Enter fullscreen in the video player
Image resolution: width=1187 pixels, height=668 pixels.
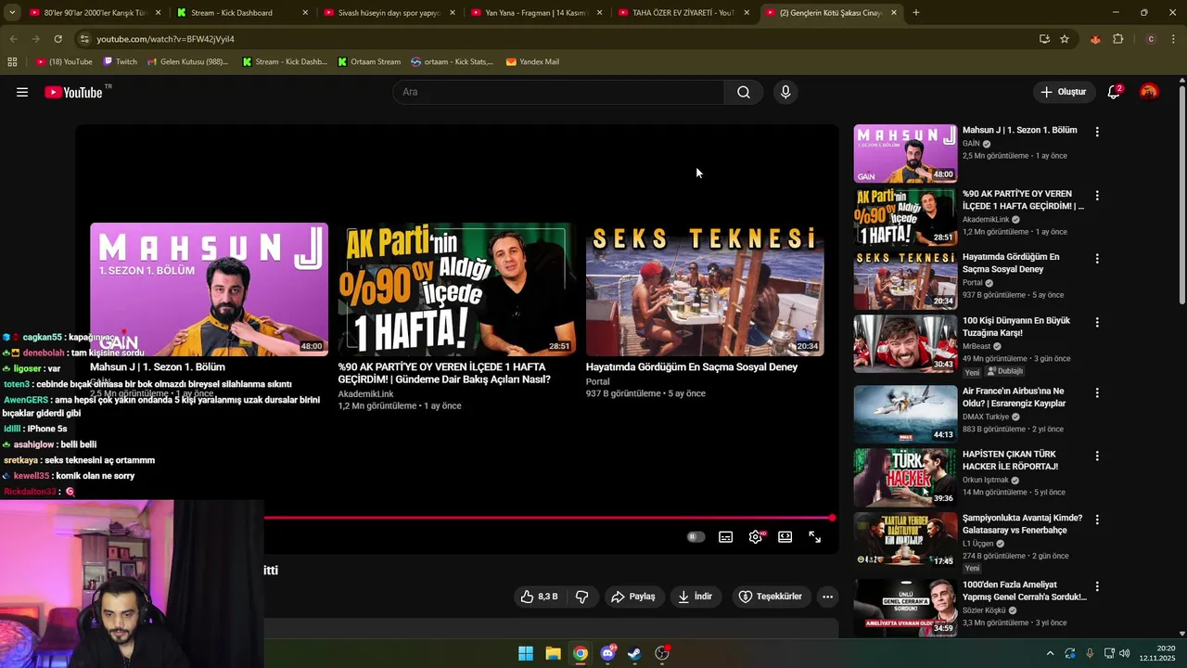pos(815,537)
